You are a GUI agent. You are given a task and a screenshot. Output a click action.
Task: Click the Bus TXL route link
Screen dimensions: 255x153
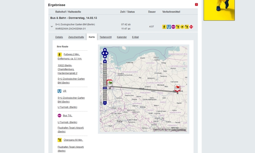(x=67, y=116)
